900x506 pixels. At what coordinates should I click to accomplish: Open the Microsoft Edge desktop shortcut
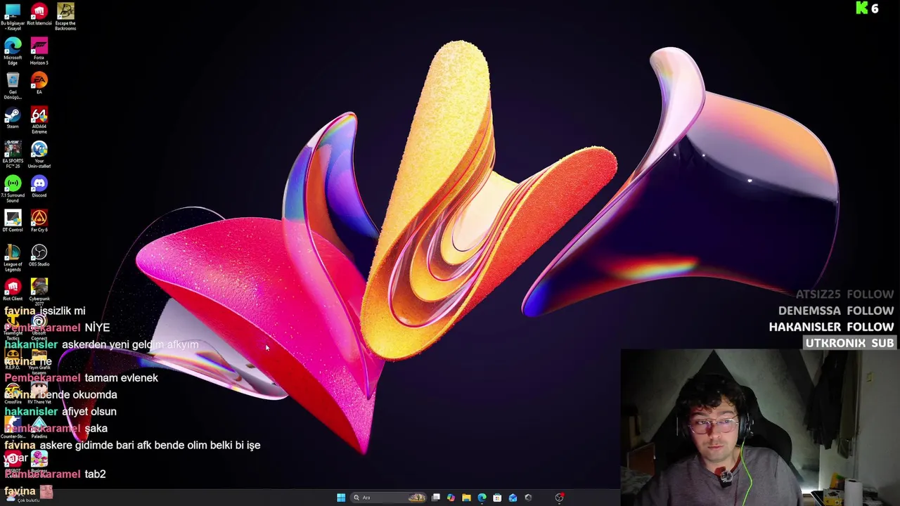[13, 51]
